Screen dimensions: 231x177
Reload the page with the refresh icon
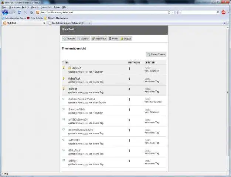(19, 12)
